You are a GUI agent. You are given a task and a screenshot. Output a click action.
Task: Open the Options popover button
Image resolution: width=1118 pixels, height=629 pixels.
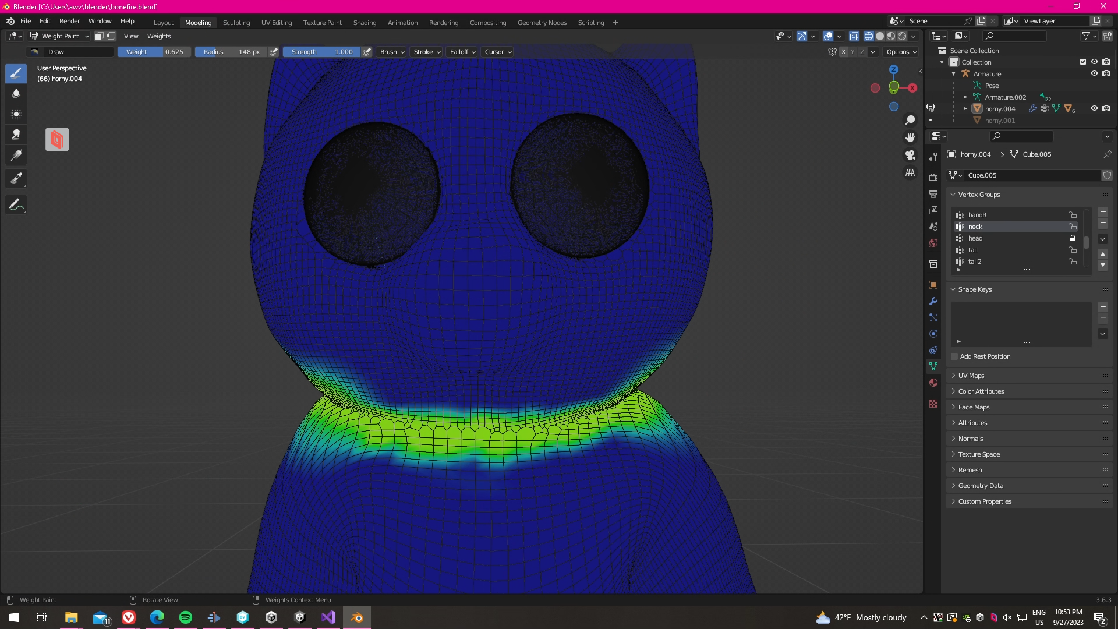pyautogui.click(x=901, y=52)
